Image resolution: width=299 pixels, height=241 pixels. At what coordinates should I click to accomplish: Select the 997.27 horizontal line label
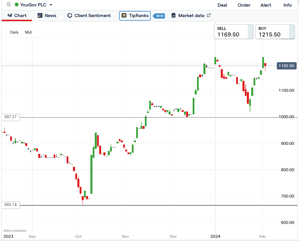click(11, 117)
